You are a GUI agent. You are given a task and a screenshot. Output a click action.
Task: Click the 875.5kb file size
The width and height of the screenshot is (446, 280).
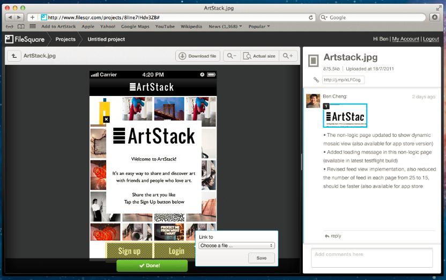click(331, 69)
